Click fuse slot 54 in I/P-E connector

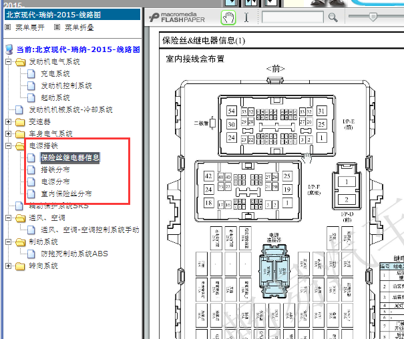click(231, 111)
